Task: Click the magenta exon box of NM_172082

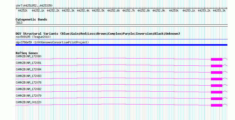Action: (217, 92)
